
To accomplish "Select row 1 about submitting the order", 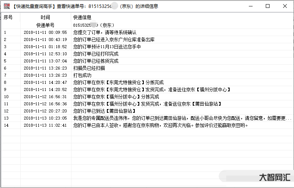I will point(105,32).
